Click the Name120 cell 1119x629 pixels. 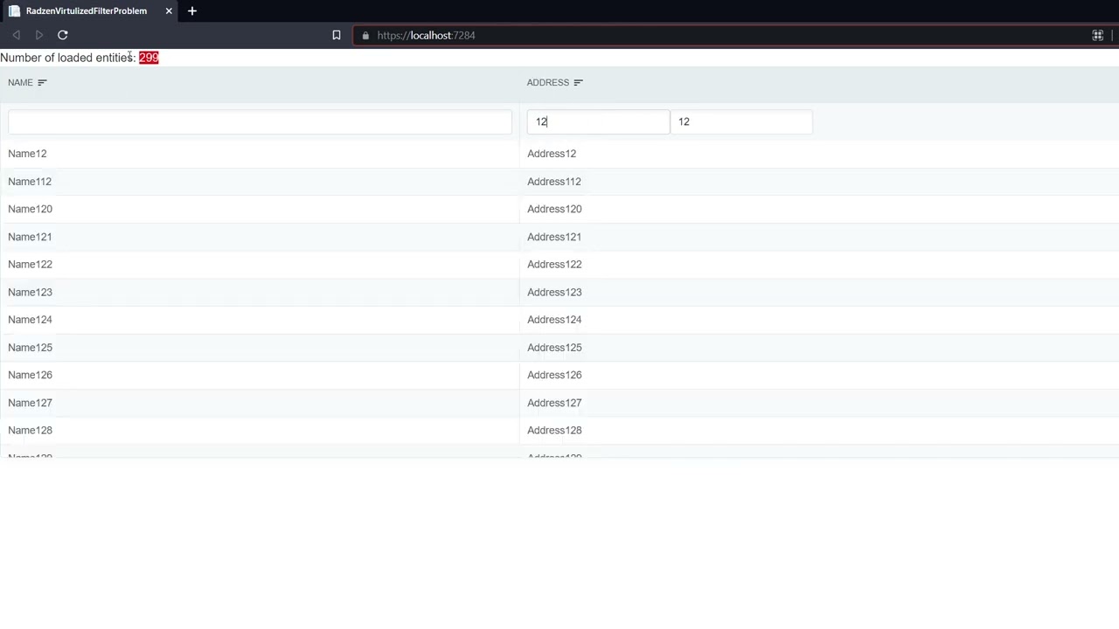(x=260, y=209)
